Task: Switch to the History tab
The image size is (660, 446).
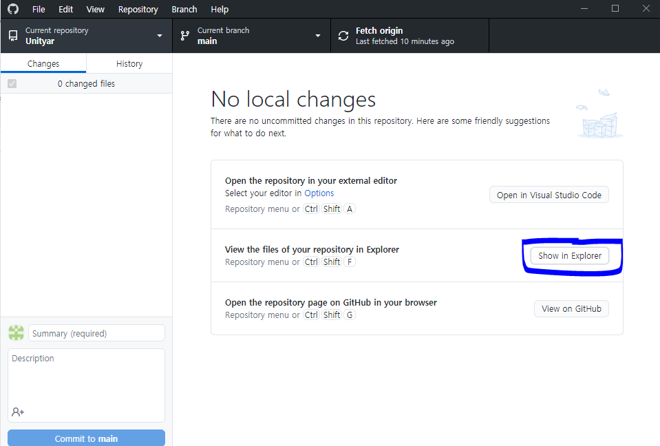Action: pyautogui.click(x=129, y=63)
